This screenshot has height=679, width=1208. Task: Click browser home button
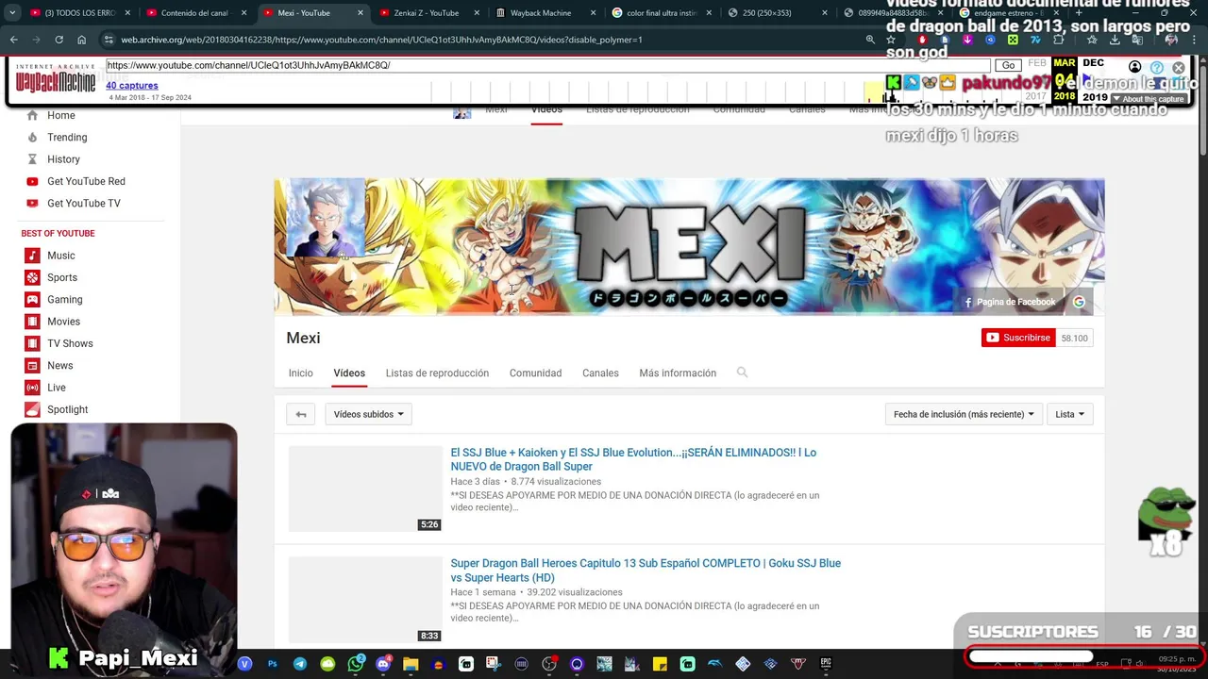point(82,40)
